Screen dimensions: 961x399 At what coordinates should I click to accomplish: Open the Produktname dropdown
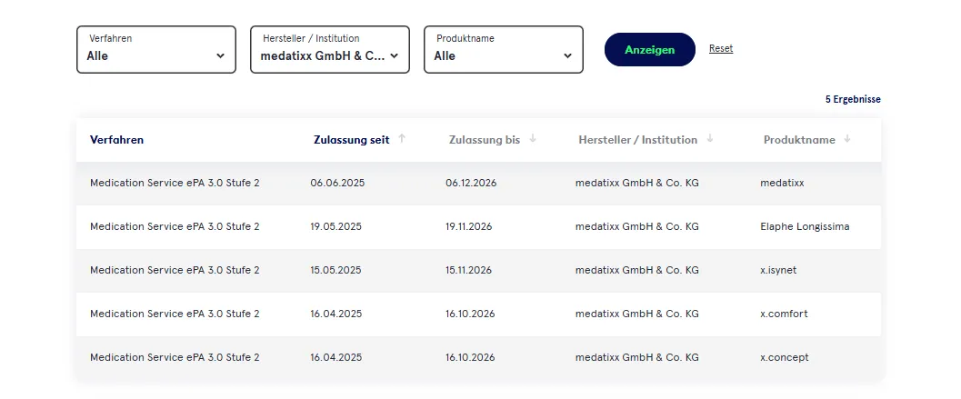[503, 50]
